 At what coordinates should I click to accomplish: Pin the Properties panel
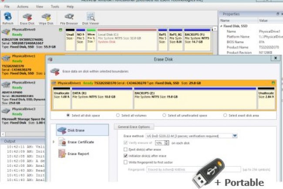point(278,14)
